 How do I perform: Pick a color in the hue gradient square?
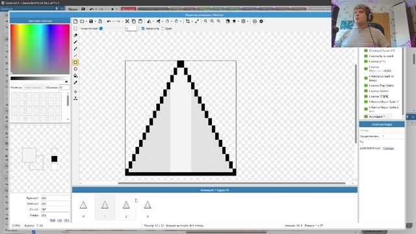coord(40,49)
